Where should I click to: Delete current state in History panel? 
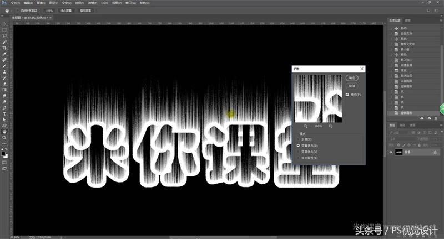click(x=436, y=118)
